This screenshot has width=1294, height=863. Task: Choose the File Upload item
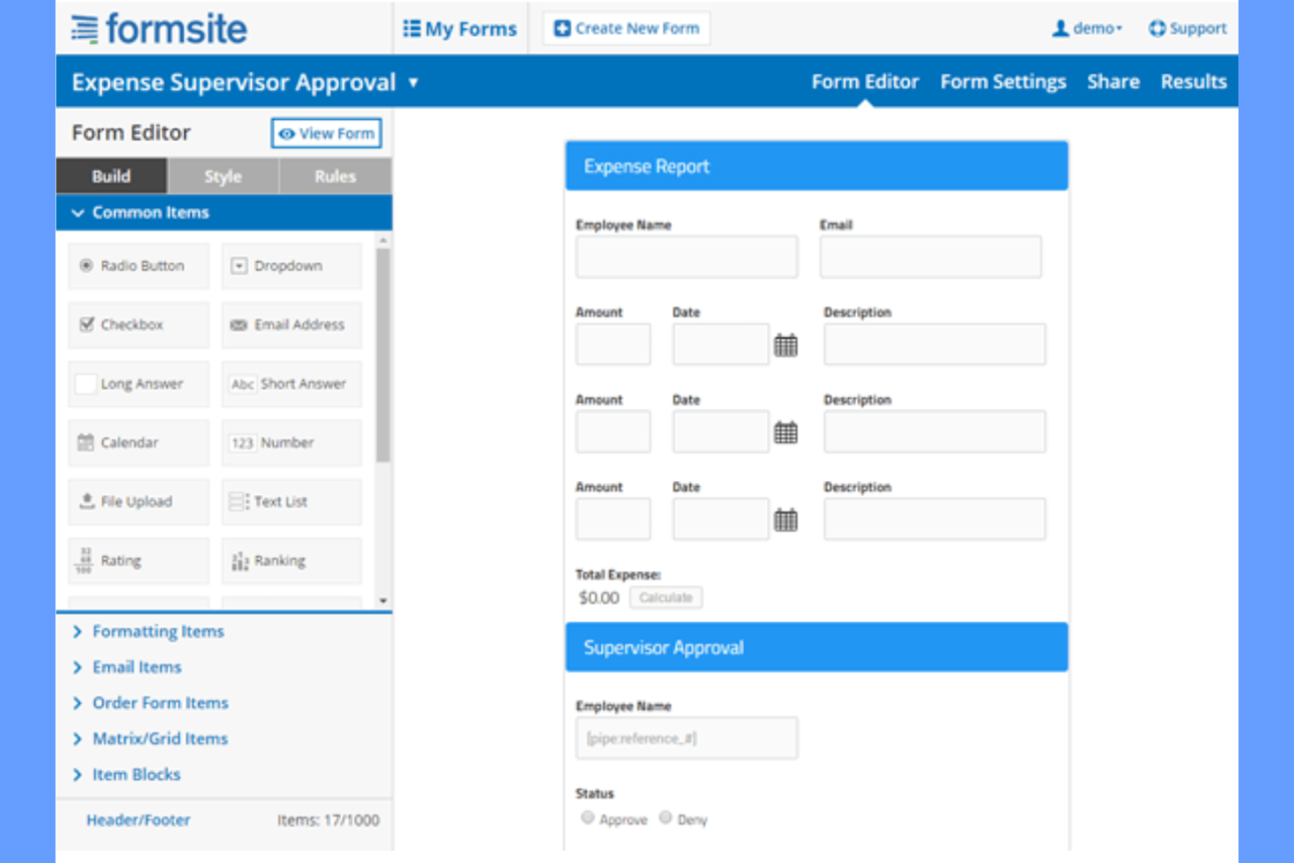pyautogui.click(x=137, y=501)
